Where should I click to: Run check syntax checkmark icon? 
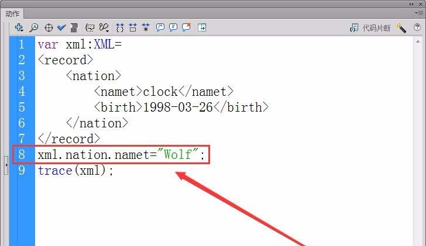pos(61,27)
